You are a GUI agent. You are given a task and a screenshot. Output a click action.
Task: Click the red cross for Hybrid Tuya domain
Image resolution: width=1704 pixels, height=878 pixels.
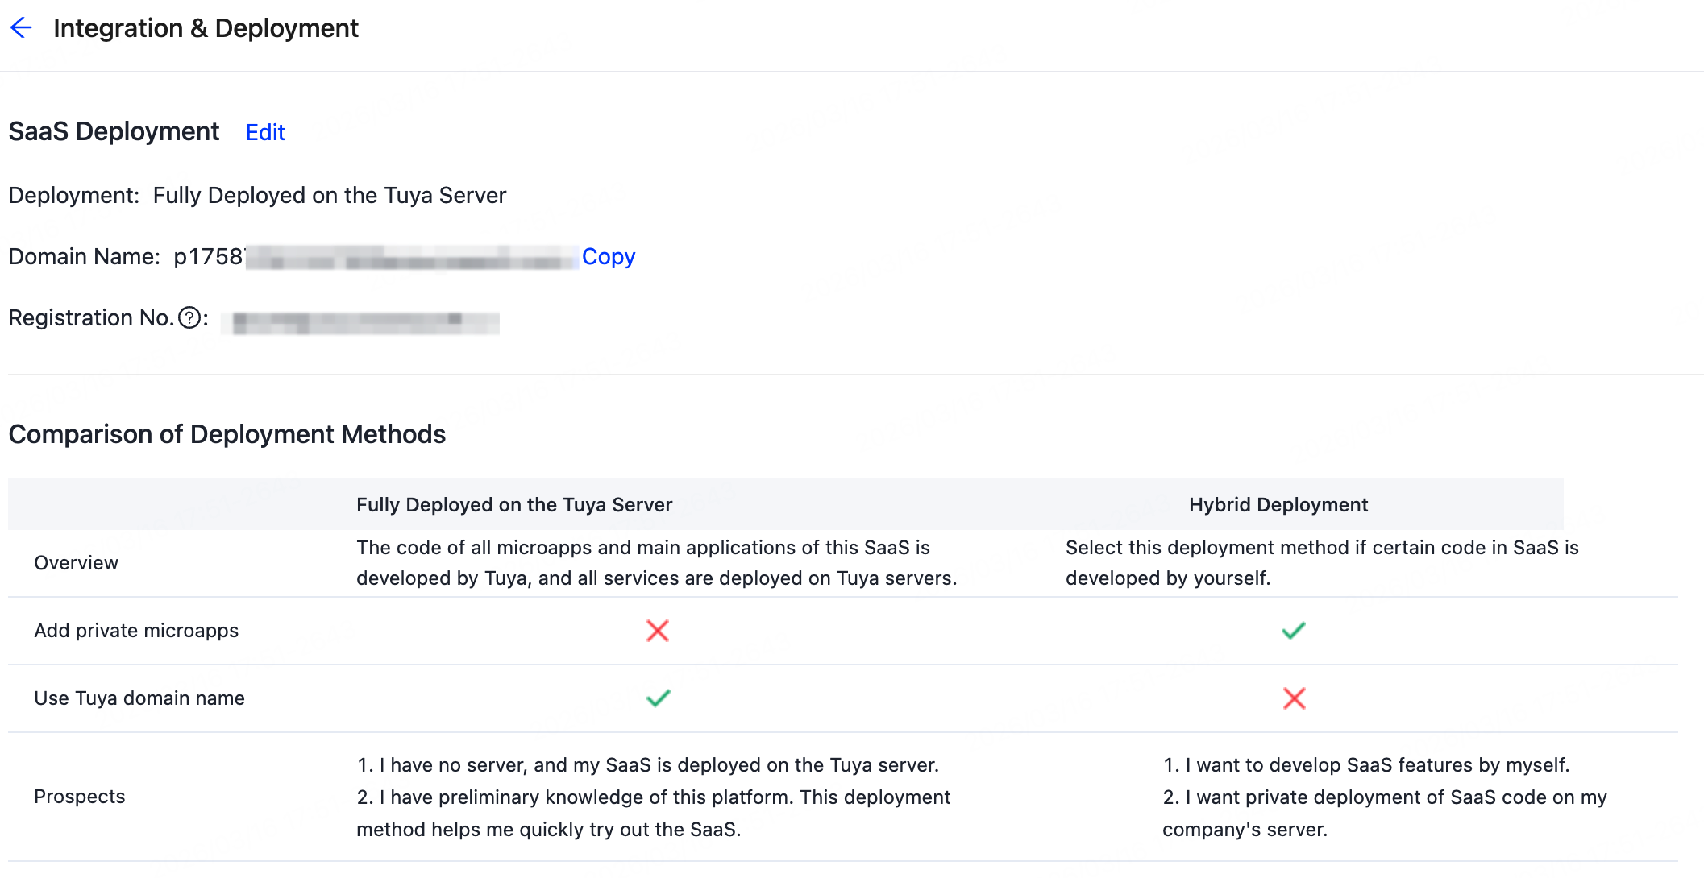coord(1294,698)
